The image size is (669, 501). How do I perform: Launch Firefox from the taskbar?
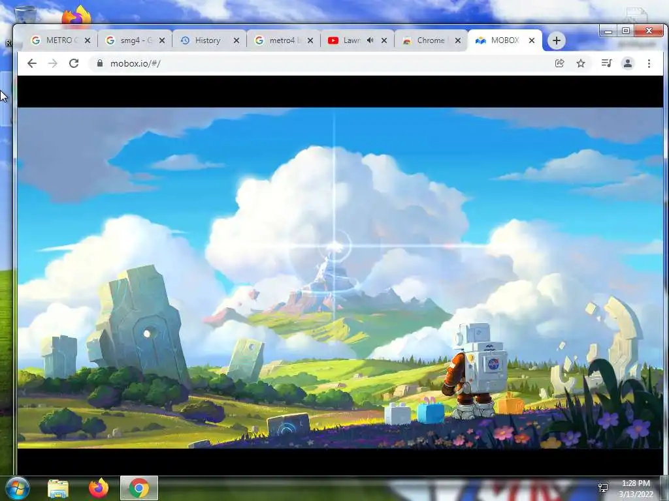(99, 488)
